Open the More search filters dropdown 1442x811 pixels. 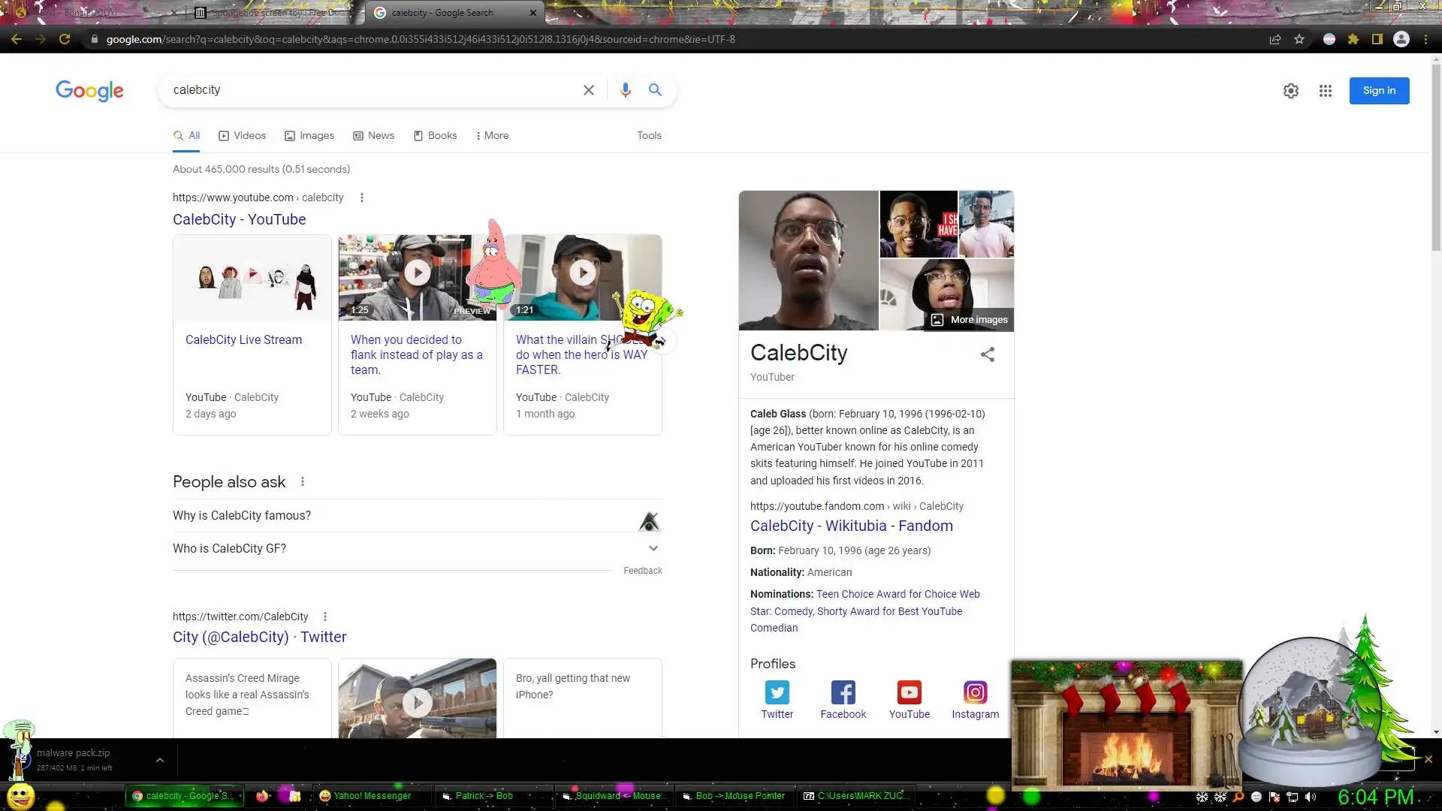point(492,136)
